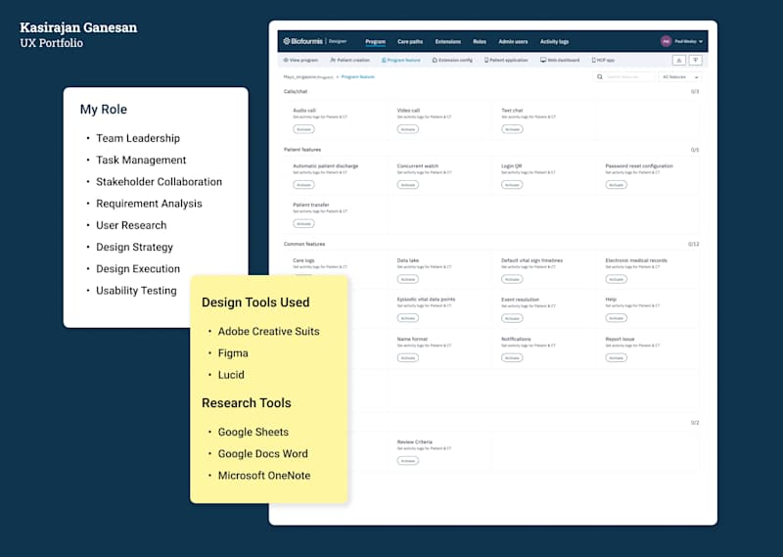Activate the Concurrent watch feature

(408, 185)
